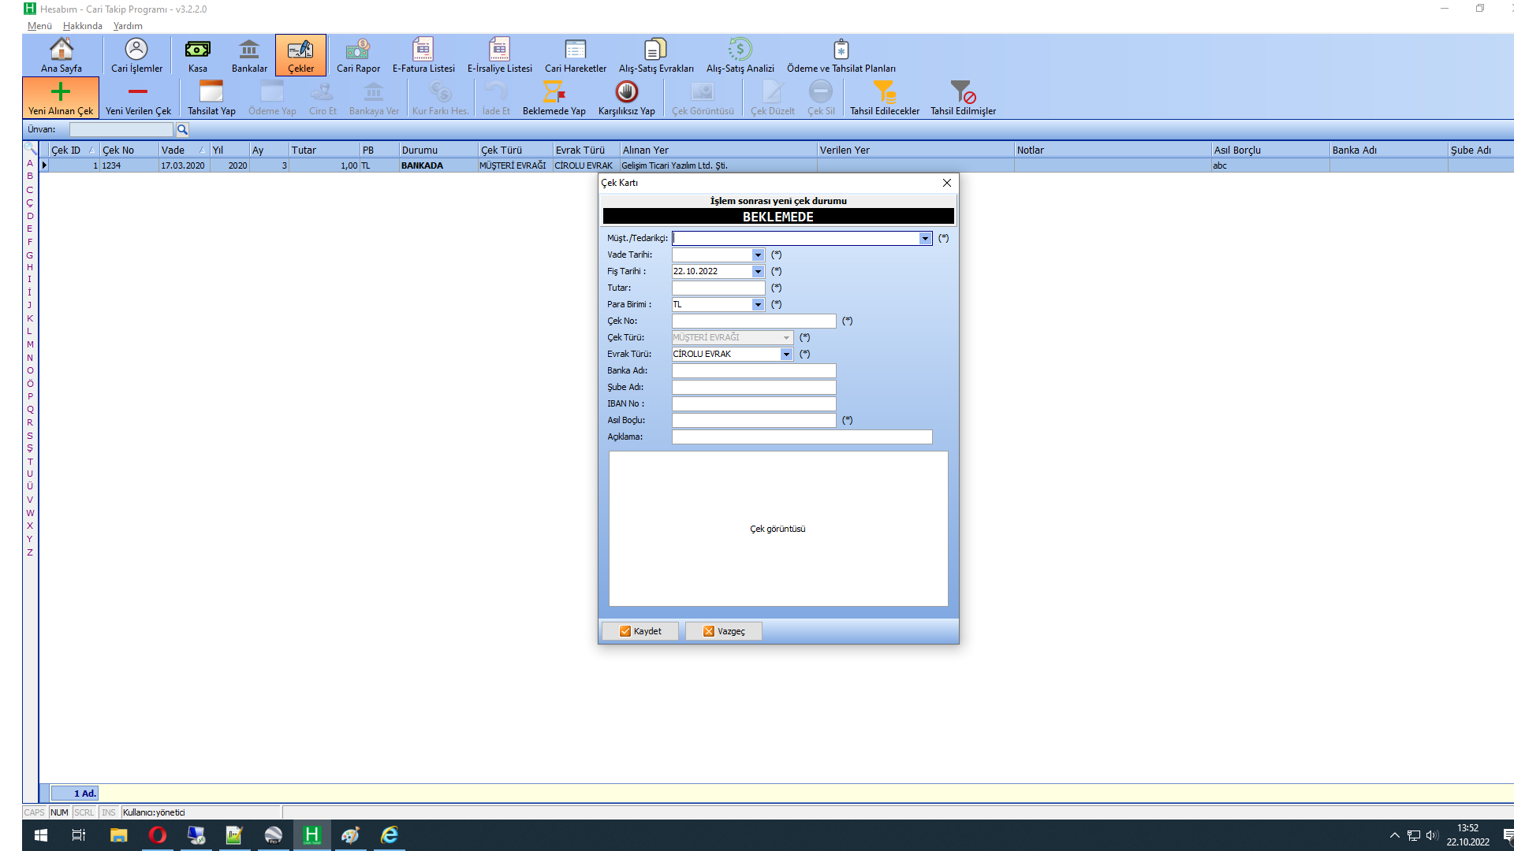Click Şube Adı input field
Viewport: 1514px width, 851px height.
click(754, 387)
